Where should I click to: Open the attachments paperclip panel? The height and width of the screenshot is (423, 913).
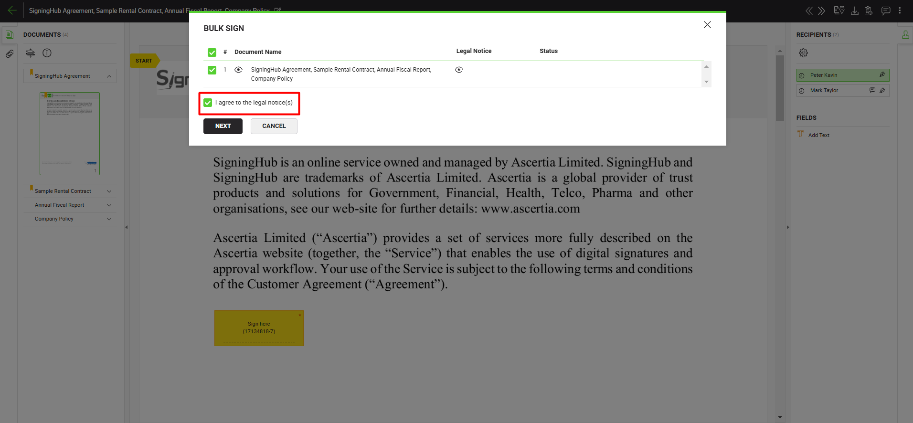[9, 54]
